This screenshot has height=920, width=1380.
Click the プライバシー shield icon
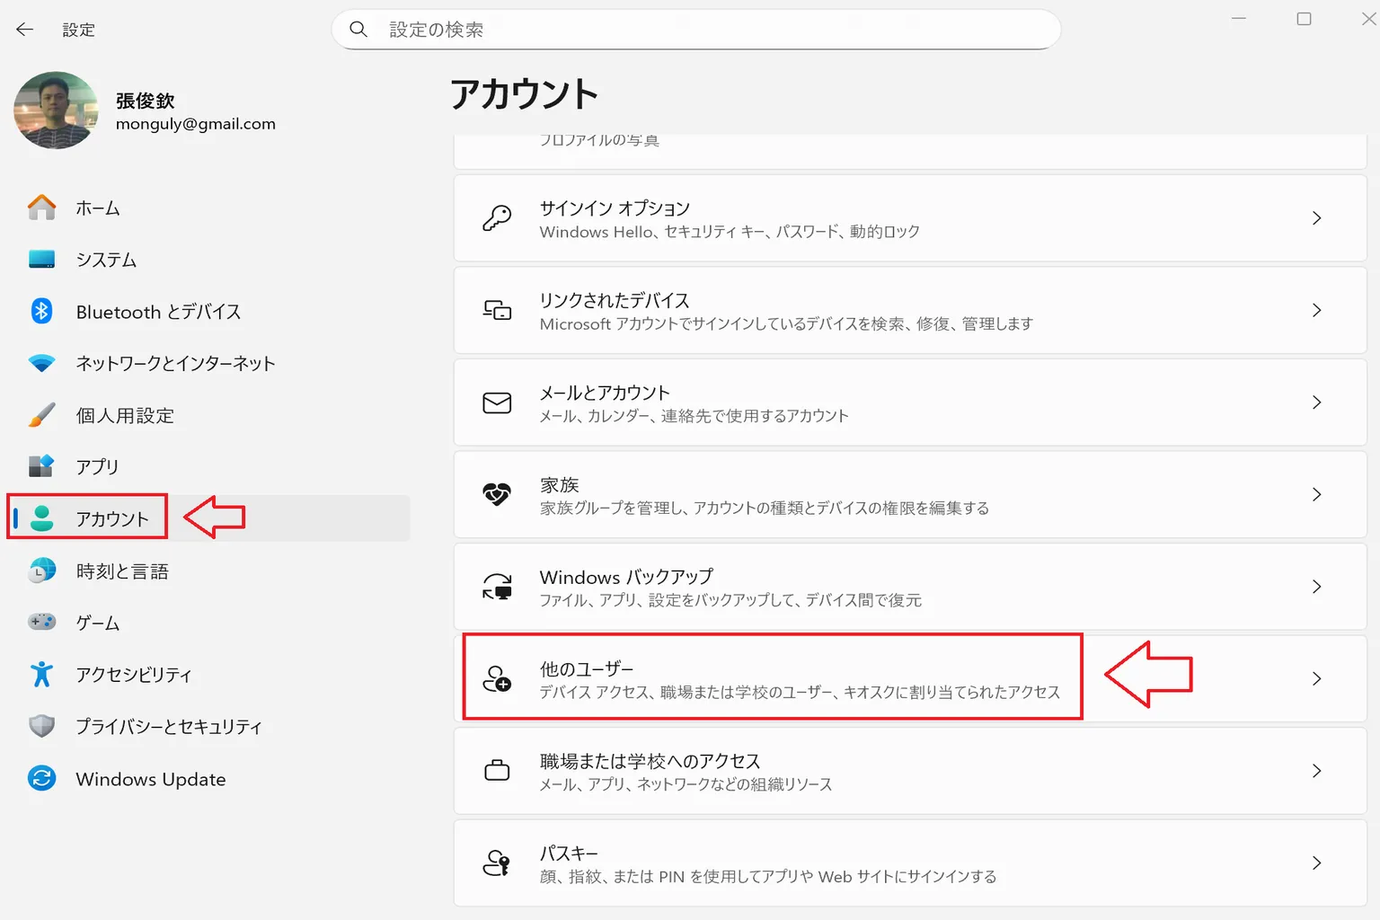pos(41,726)
